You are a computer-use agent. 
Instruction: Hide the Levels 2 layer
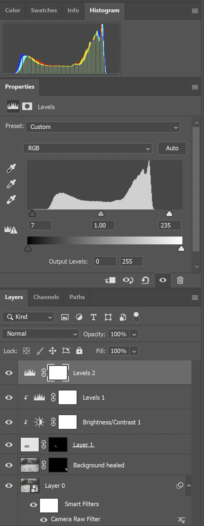[9, 373]
